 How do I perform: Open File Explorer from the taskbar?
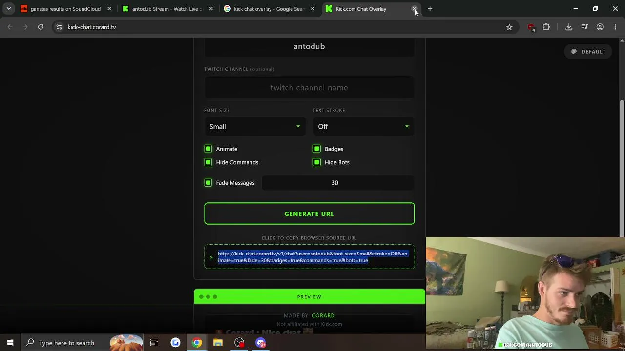point(218,343)
